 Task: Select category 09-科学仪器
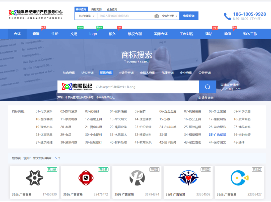point(242,111)
